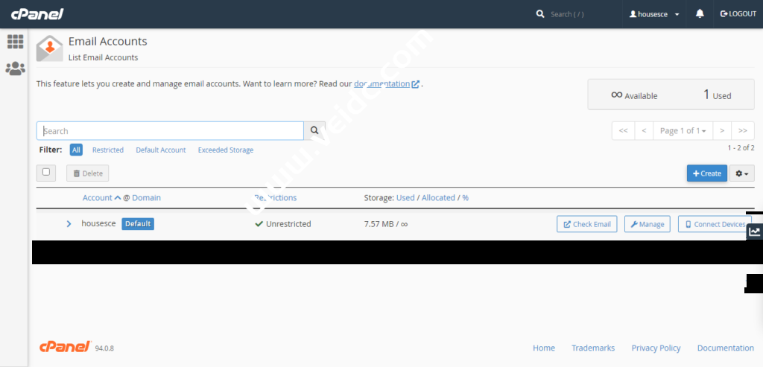Focus the email accounts search field
The height and width of the screenshot is (367, 763).
click(x=170, y=131)
